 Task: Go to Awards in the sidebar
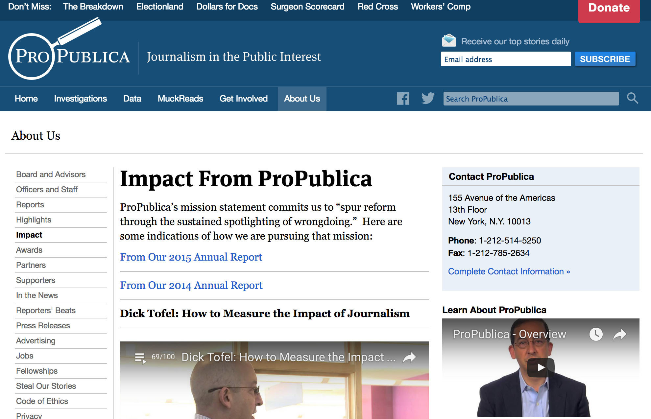click(x=29, y=250)
